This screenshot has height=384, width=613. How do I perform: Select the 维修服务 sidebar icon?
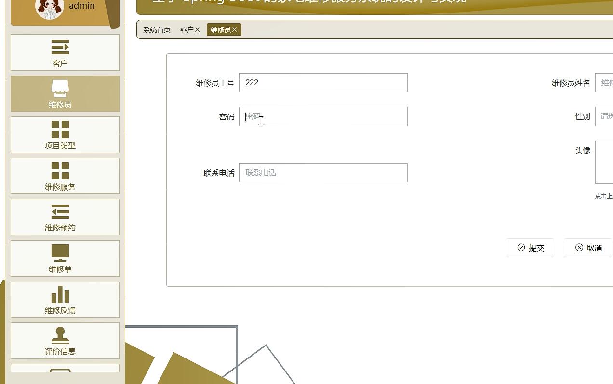click(60, 169)
